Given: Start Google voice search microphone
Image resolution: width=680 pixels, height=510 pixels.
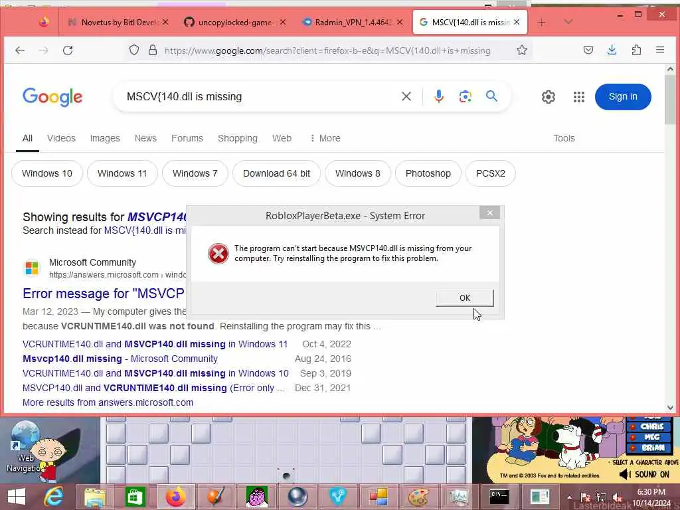Looking at the screenshot, I should tap(438, 96).
